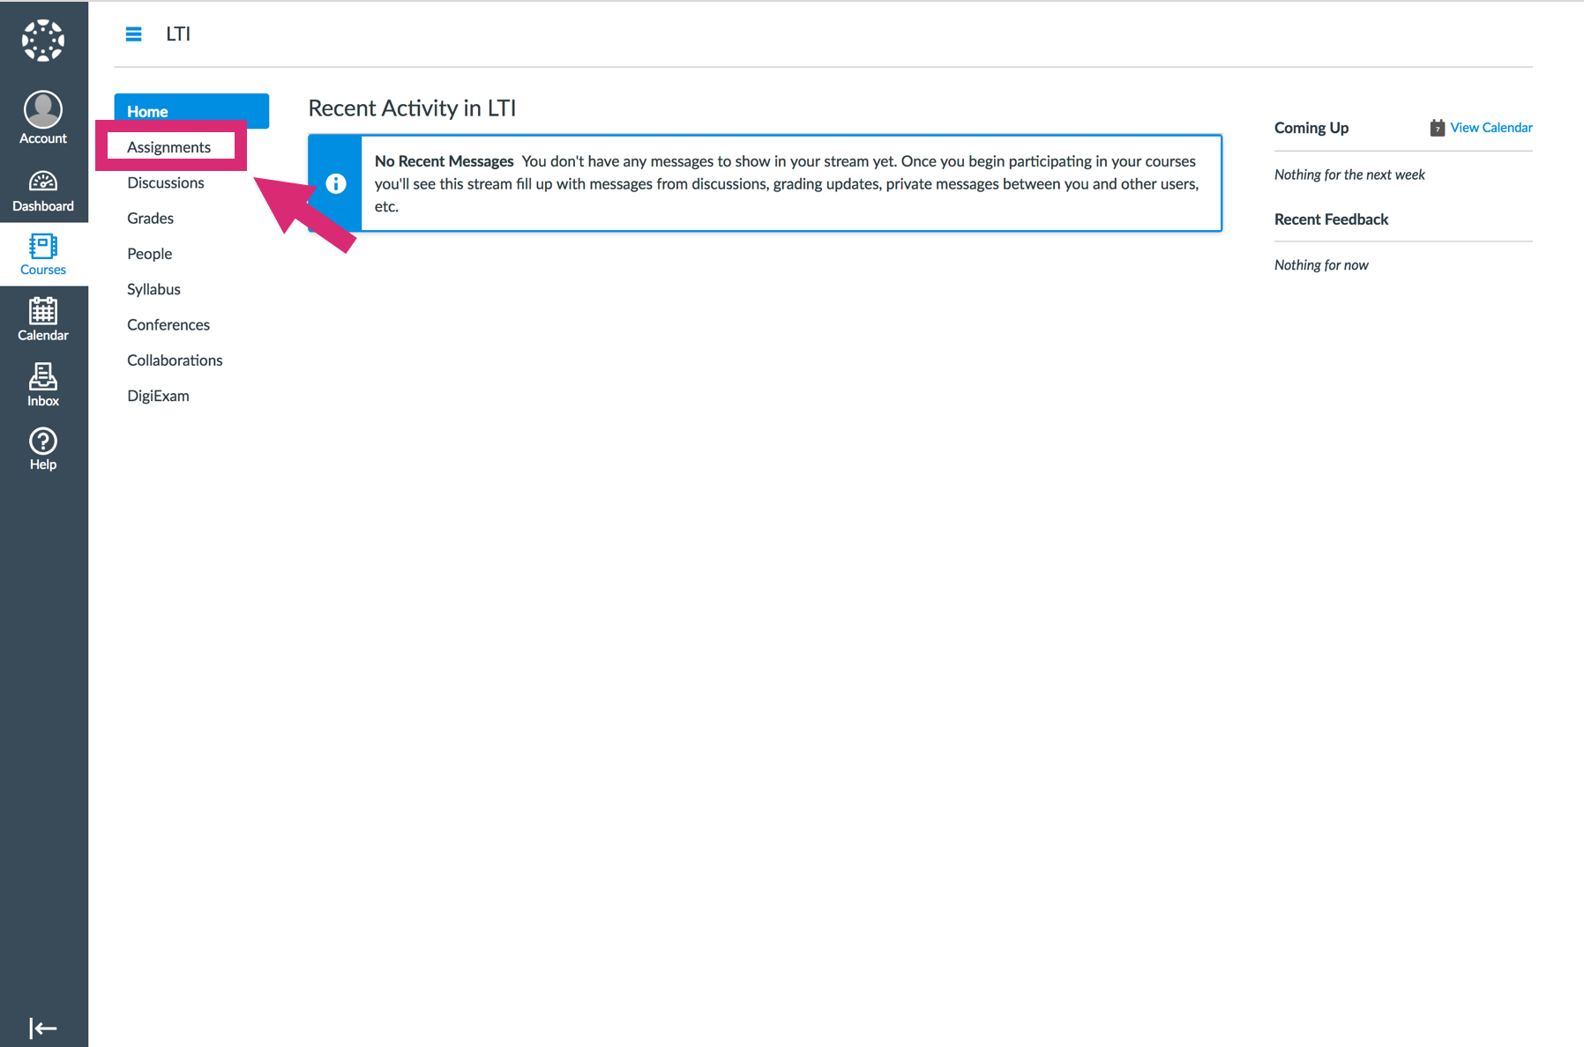Open Assignments in course navigation
1584x1047 pixels.
click(x=169, y=147)
